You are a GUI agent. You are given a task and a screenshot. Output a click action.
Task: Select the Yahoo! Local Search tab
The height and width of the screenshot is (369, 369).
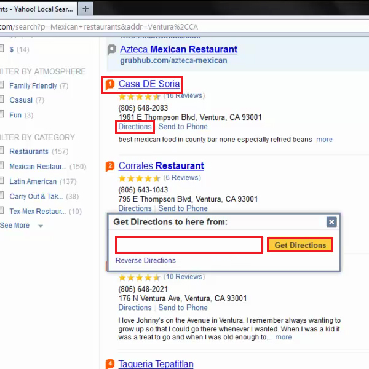pos(38,9)
